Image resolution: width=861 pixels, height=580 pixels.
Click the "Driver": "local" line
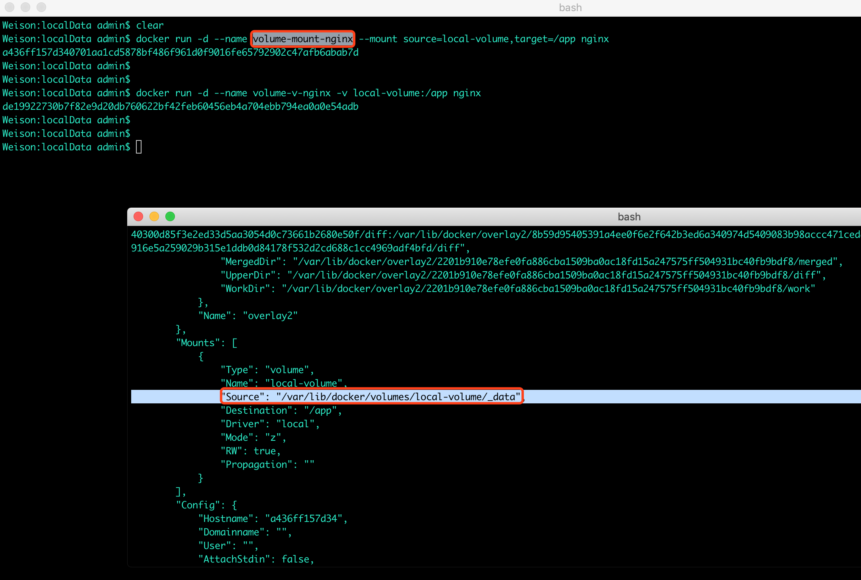click(270, 424)
